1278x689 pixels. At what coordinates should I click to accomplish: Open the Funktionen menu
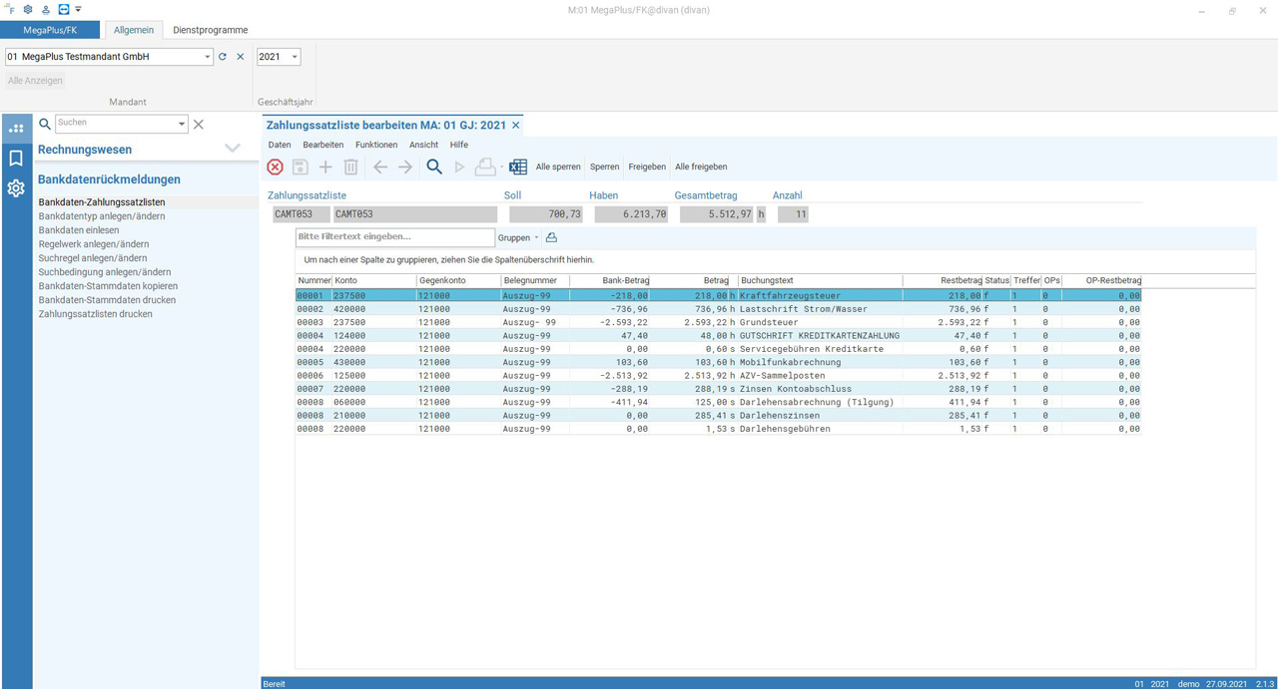[x=376, y=145]
